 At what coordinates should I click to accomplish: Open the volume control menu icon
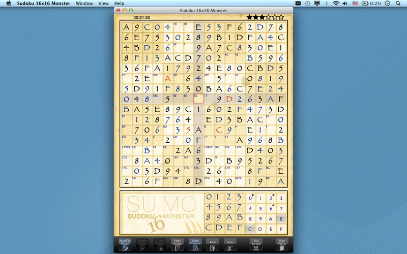(x=345, y=4)
